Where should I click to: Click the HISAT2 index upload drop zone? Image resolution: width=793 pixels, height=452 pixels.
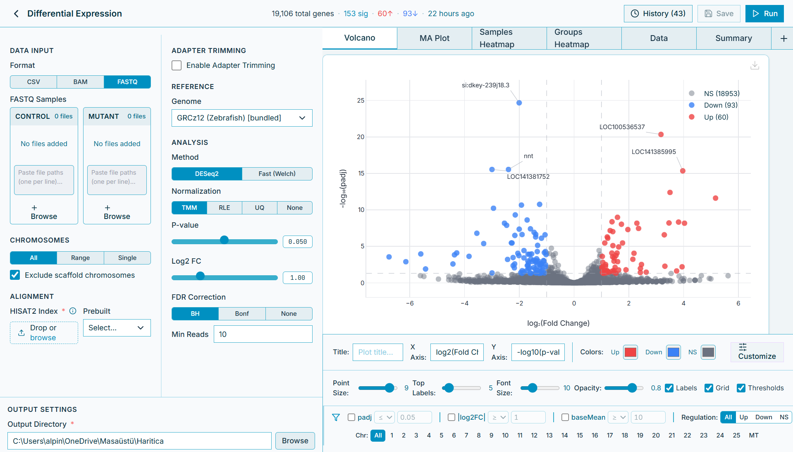44,333
